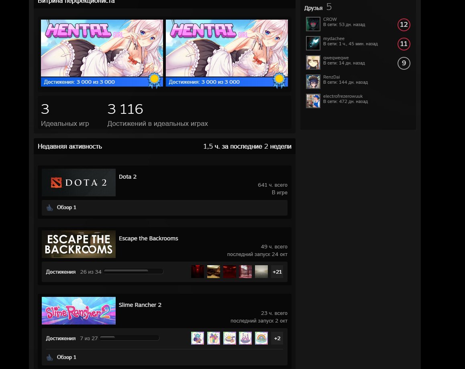Open electrofrezerowuuk's profile avatar
Image resolution: width=465 pixels, height=369 pixels.
coord(313,101)
